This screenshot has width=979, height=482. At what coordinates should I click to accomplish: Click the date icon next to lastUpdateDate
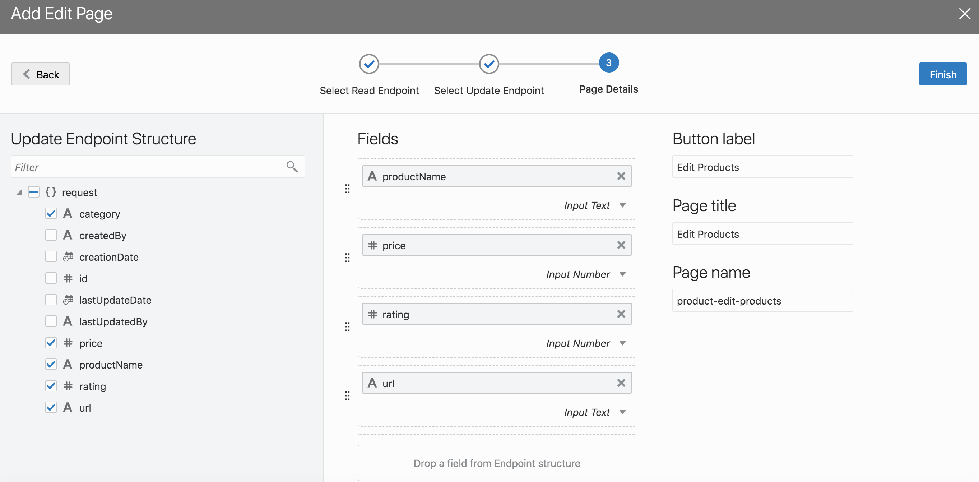tap(68, 300)
